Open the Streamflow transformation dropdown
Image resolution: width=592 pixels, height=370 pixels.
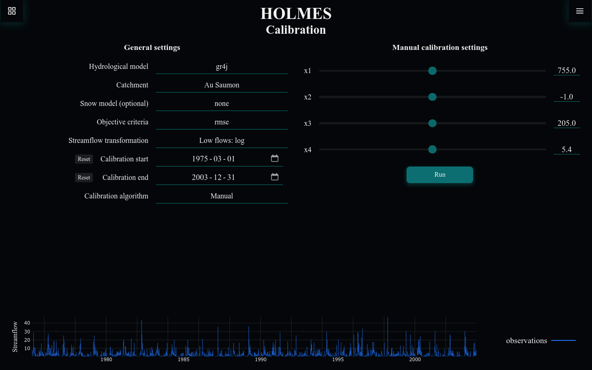pyautogui.click(x=222, y=140)
